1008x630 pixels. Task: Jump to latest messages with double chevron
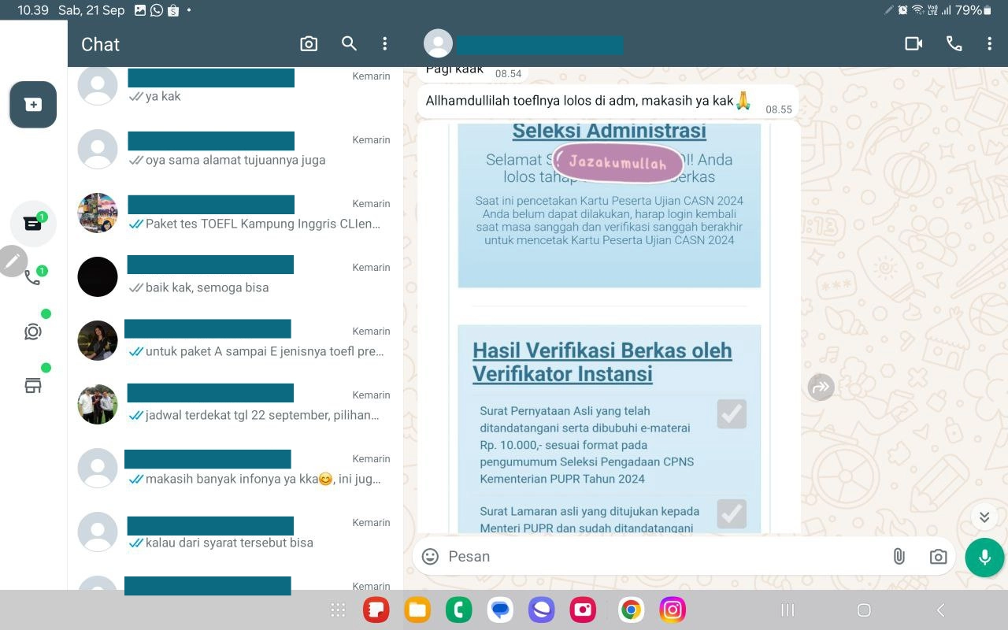pyautogui.click(x=984, y=517)
